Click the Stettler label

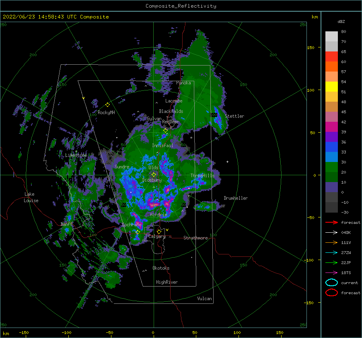pyautogui.click(x=234, y=116)
